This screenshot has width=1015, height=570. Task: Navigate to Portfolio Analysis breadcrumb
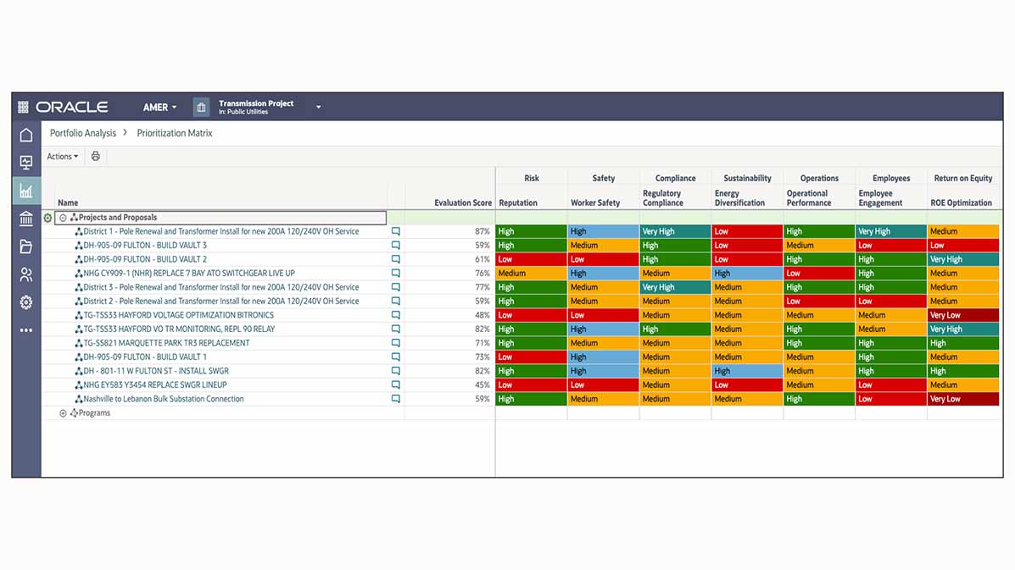(83, 133)
